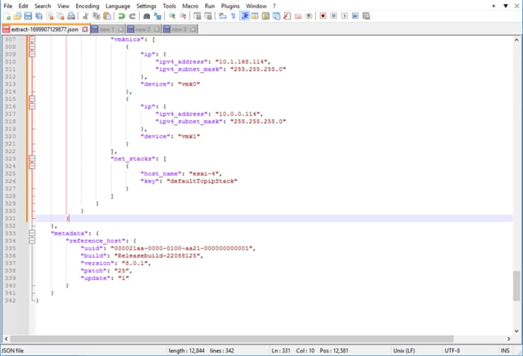Start macro recording with red dot icon

click(x=322, y=16)
